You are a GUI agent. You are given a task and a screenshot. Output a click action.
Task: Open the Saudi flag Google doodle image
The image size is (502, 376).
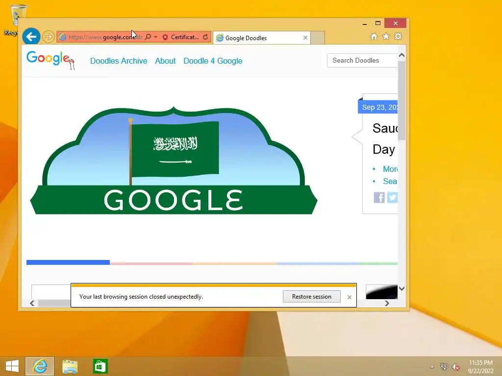(x=174, y=161)
